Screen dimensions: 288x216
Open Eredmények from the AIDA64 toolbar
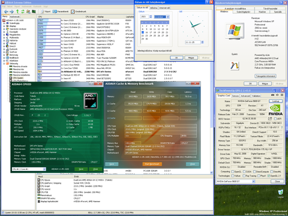[79, 11]
